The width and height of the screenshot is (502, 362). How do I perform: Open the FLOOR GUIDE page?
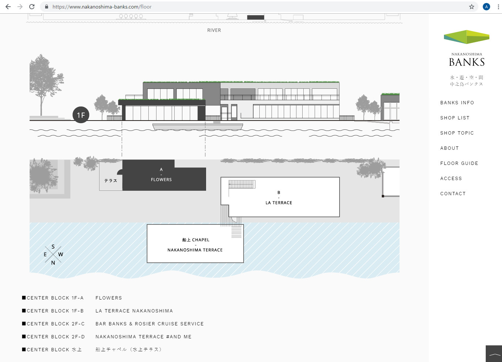459,163
